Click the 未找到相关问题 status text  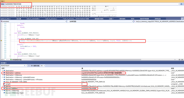[x=17, y=60]
